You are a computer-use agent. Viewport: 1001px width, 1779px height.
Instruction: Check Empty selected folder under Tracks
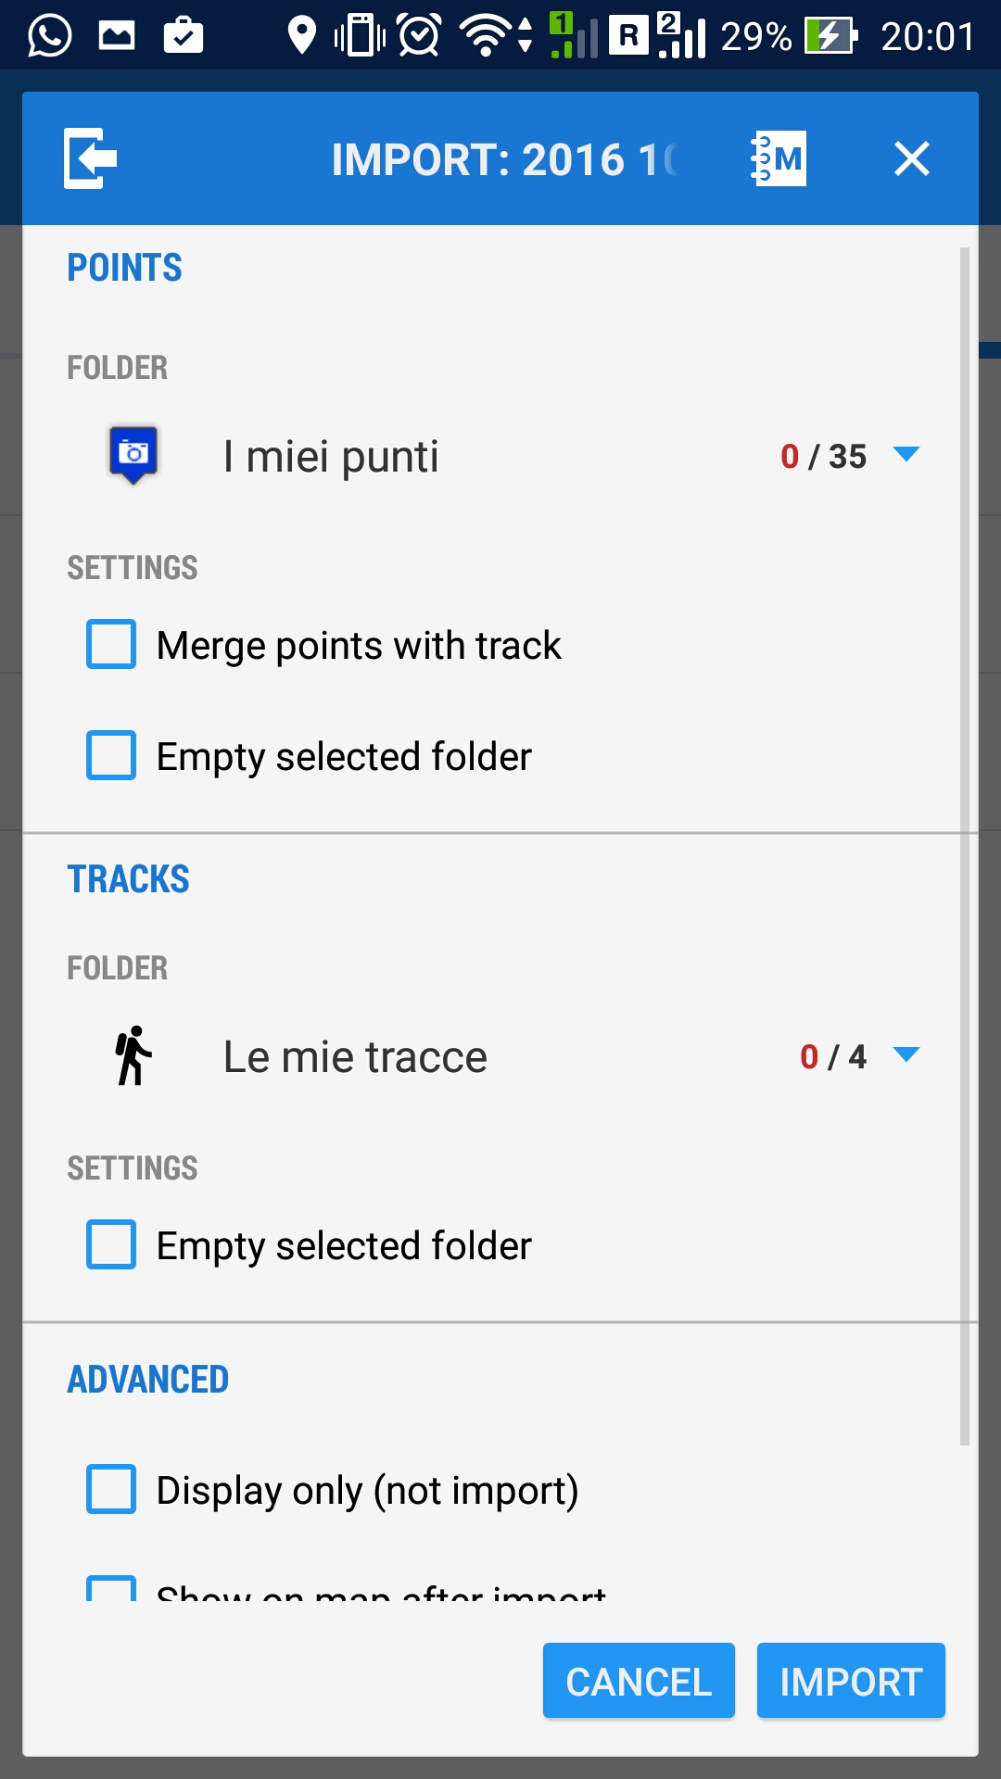[111, 1244]
